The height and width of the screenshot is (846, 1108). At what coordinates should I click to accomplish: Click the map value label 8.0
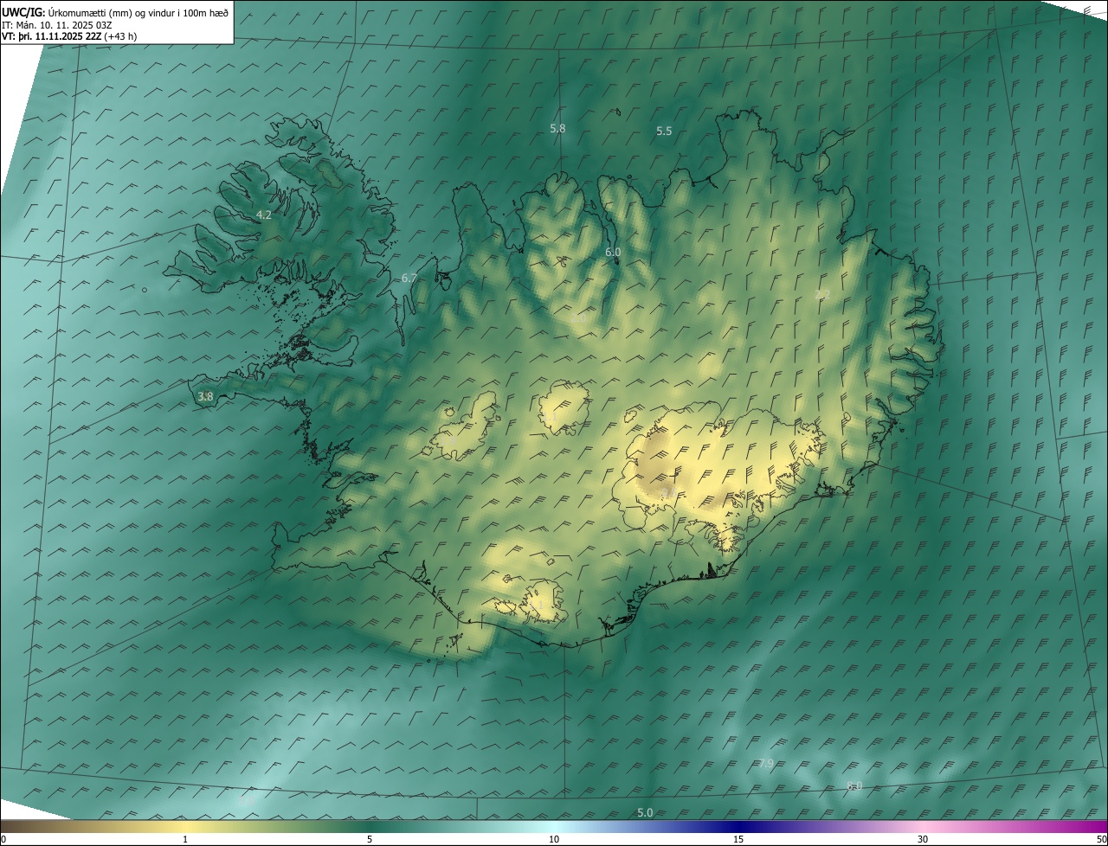(x=854, y=785)
